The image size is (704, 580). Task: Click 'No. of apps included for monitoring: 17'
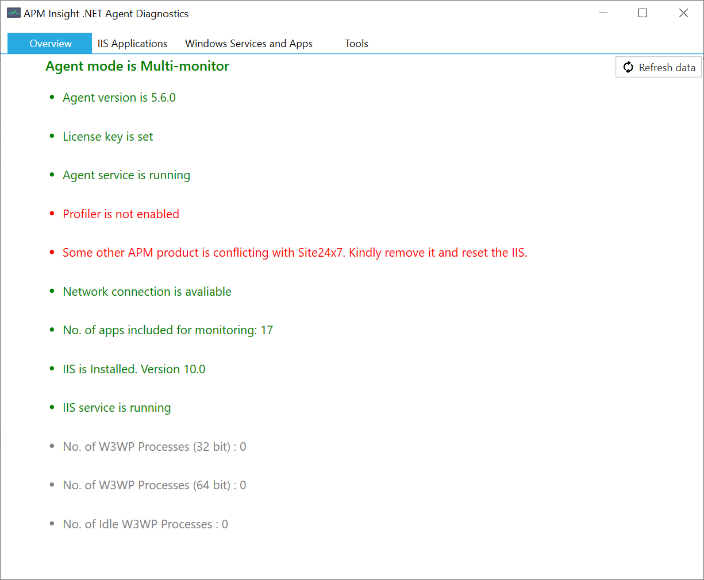pyautogui.click(x=168, y=330)
